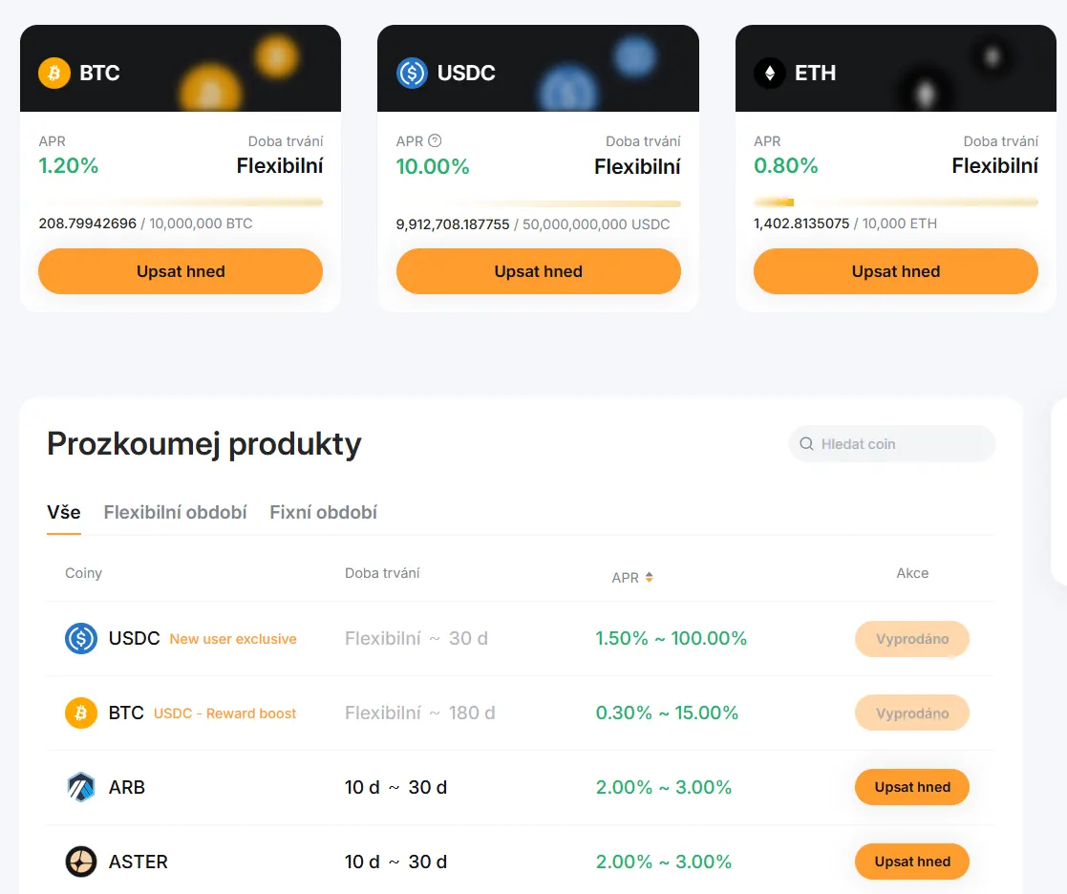Click the 'New user exclusive' label

[233, 639]
